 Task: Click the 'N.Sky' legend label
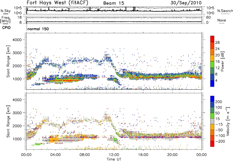click(6, 11)
